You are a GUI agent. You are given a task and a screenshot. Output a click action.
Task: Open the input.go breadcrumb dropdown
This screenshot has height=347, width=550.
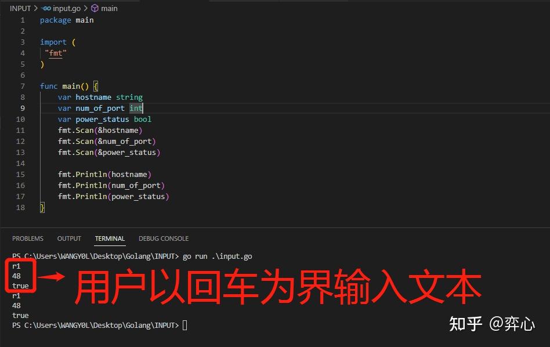coord(66,8)
